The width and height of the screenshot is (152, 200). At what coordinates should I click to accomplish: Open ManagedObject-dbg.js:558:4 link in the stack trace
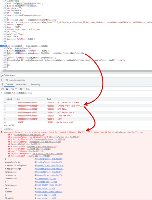(41, 146)
